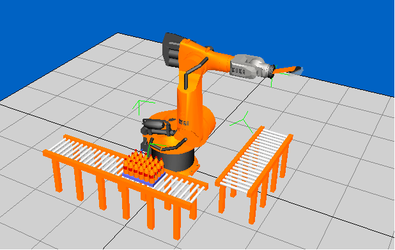Click the orange end-effector tool at the arm tip

pyautogui.click(x=288, y=70)
